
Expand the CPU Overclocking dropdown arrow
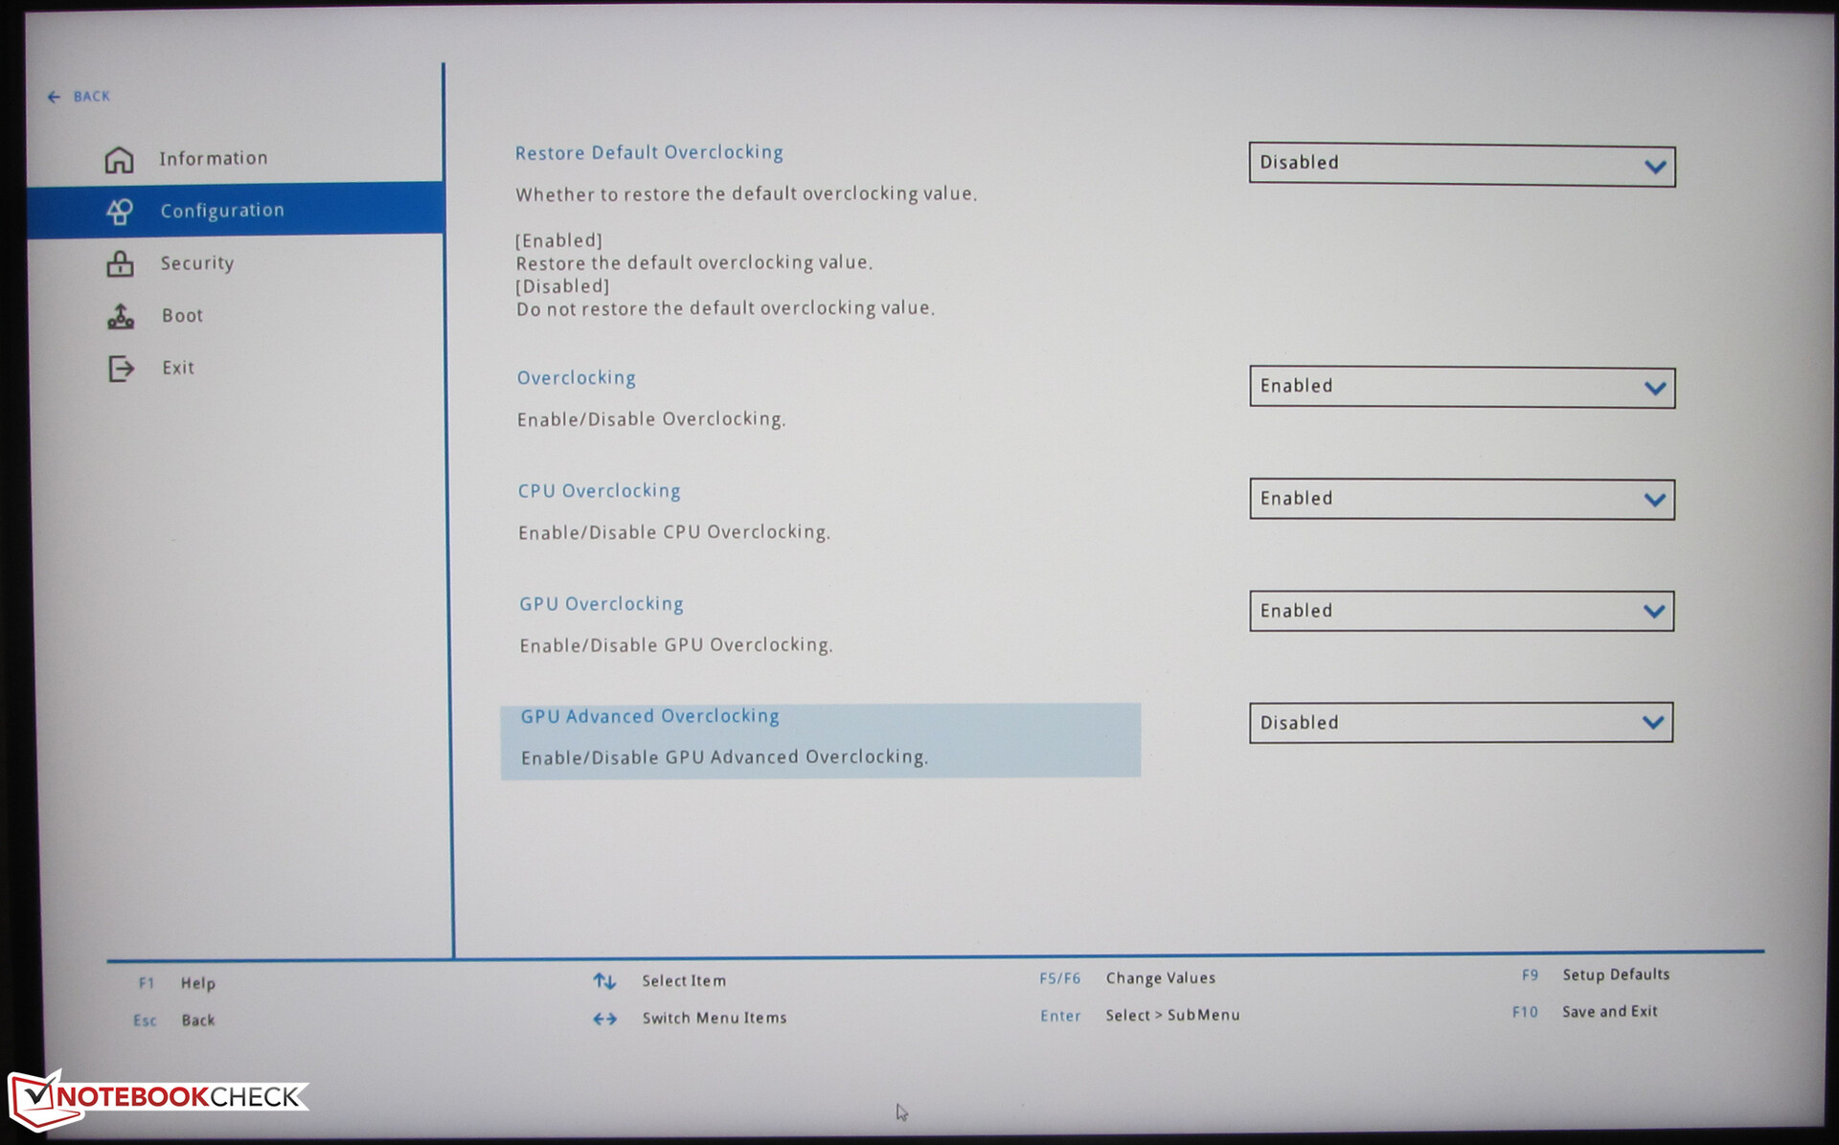pos(1654,500)
